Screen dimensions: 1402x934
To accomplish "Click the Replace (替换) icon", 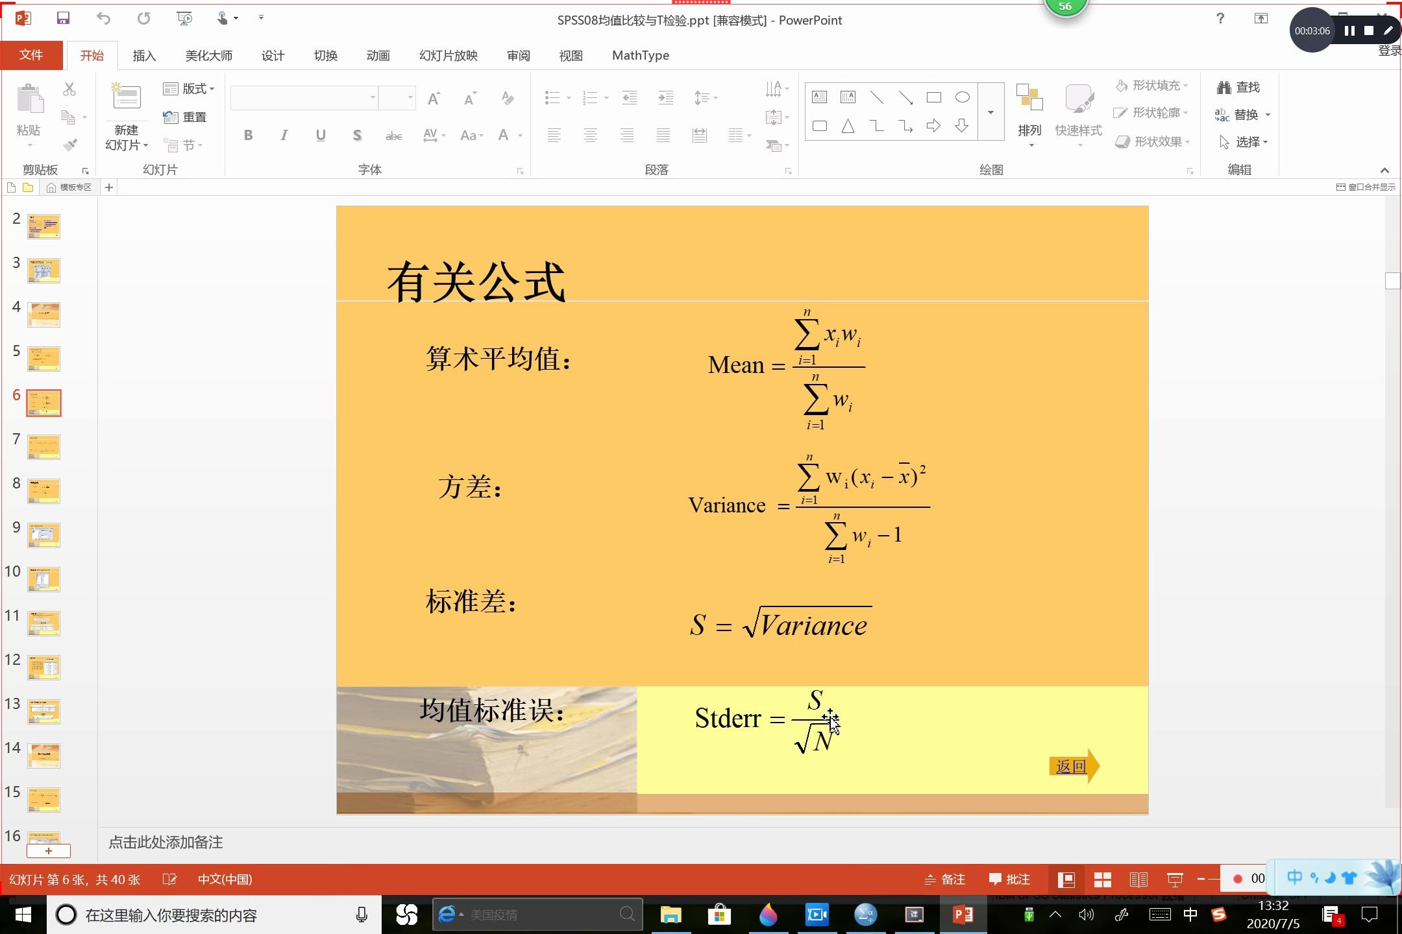I will 1242,114.
